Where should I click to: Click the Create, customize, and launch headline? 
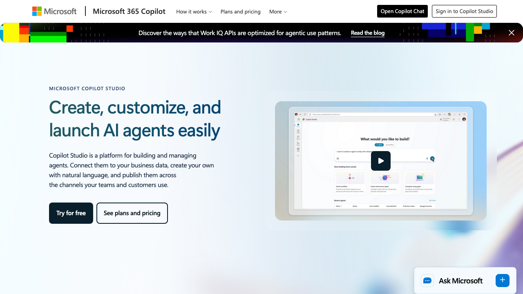coord(135,119)
